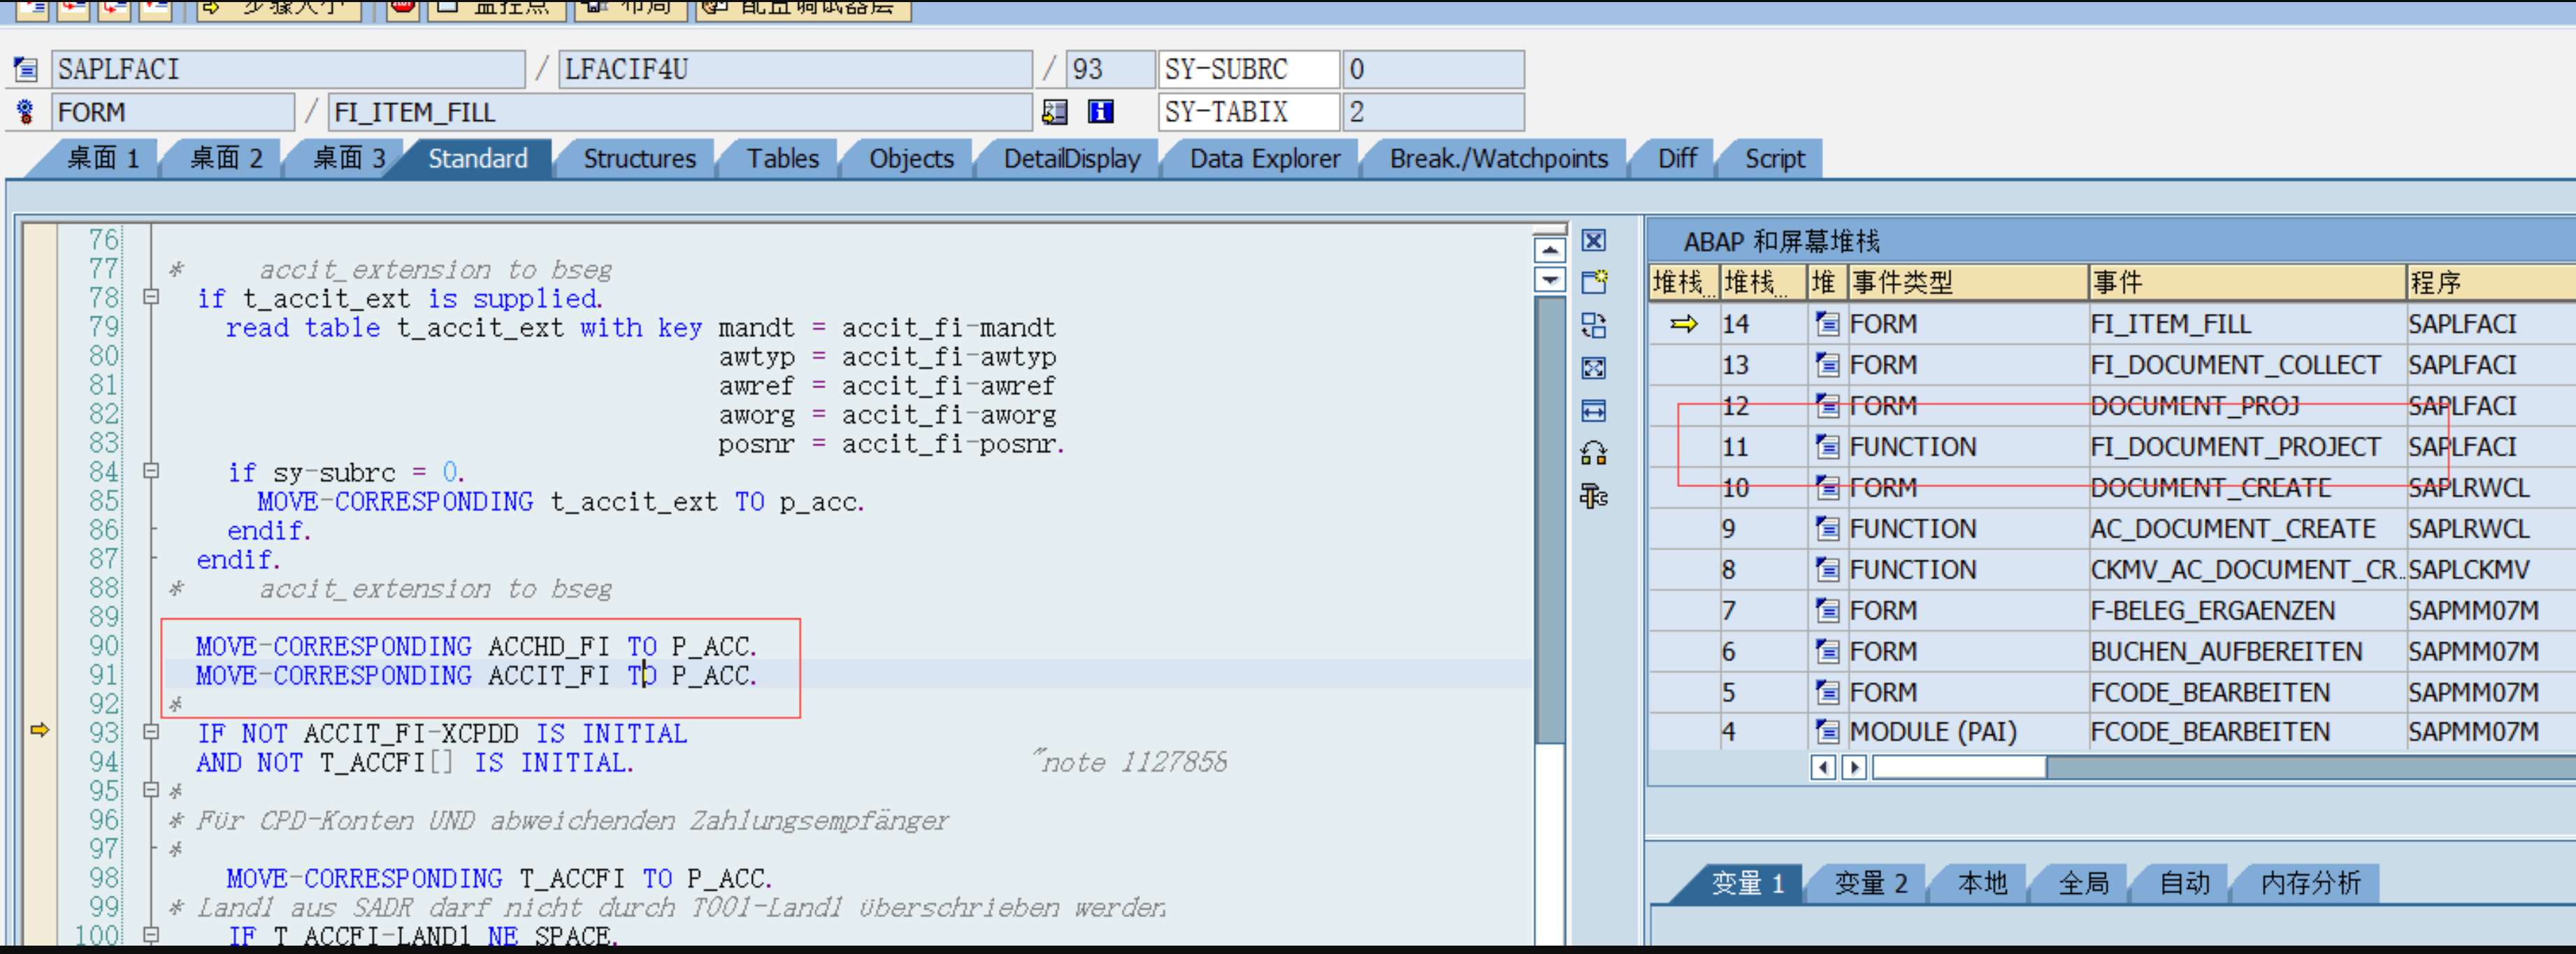Open the DetailDisplay tab
Viewport: 2576px width, 954px height.
pyautogui.click(x=1071, y=159)
